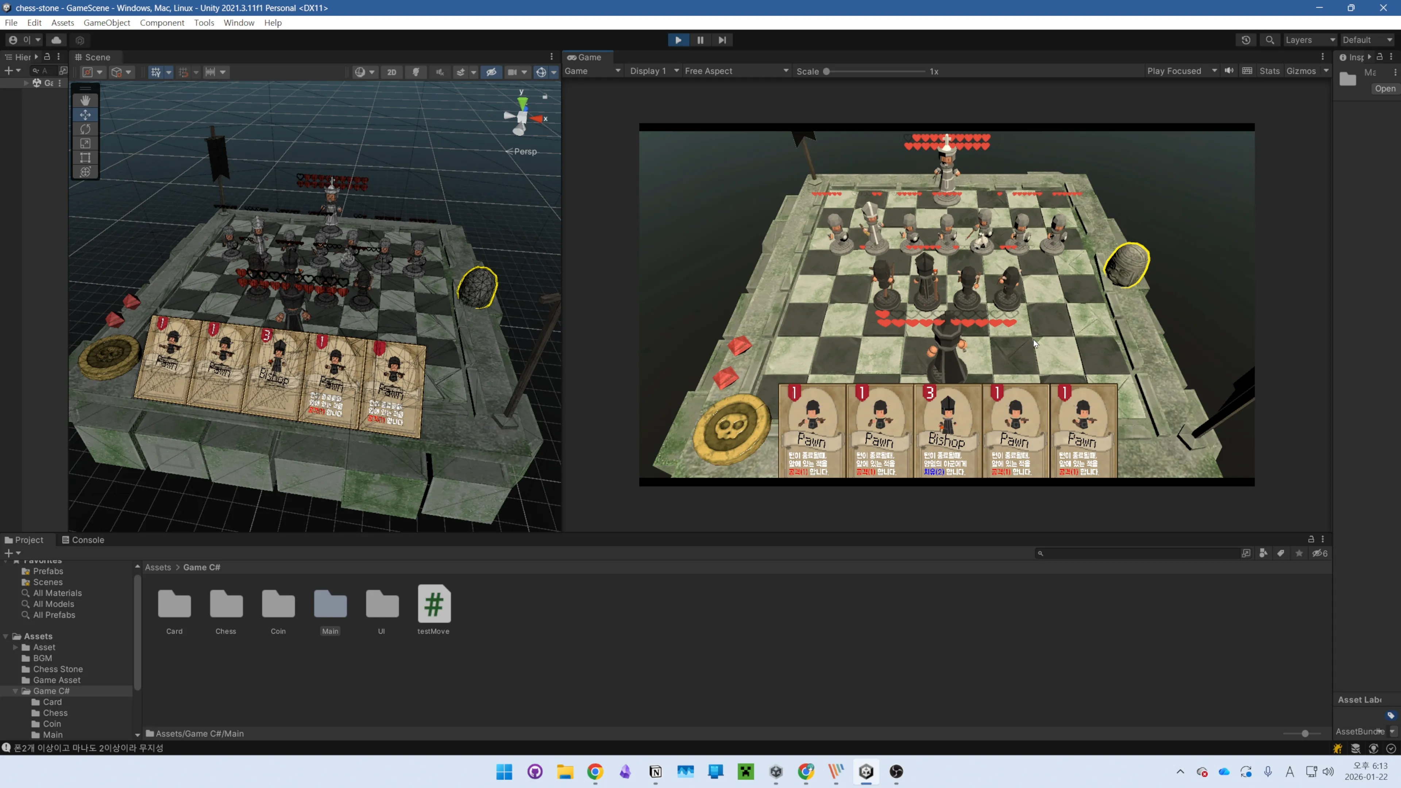Open the testMove C# script
This screenshot has width=1401, height=788.
coord(433,610)
